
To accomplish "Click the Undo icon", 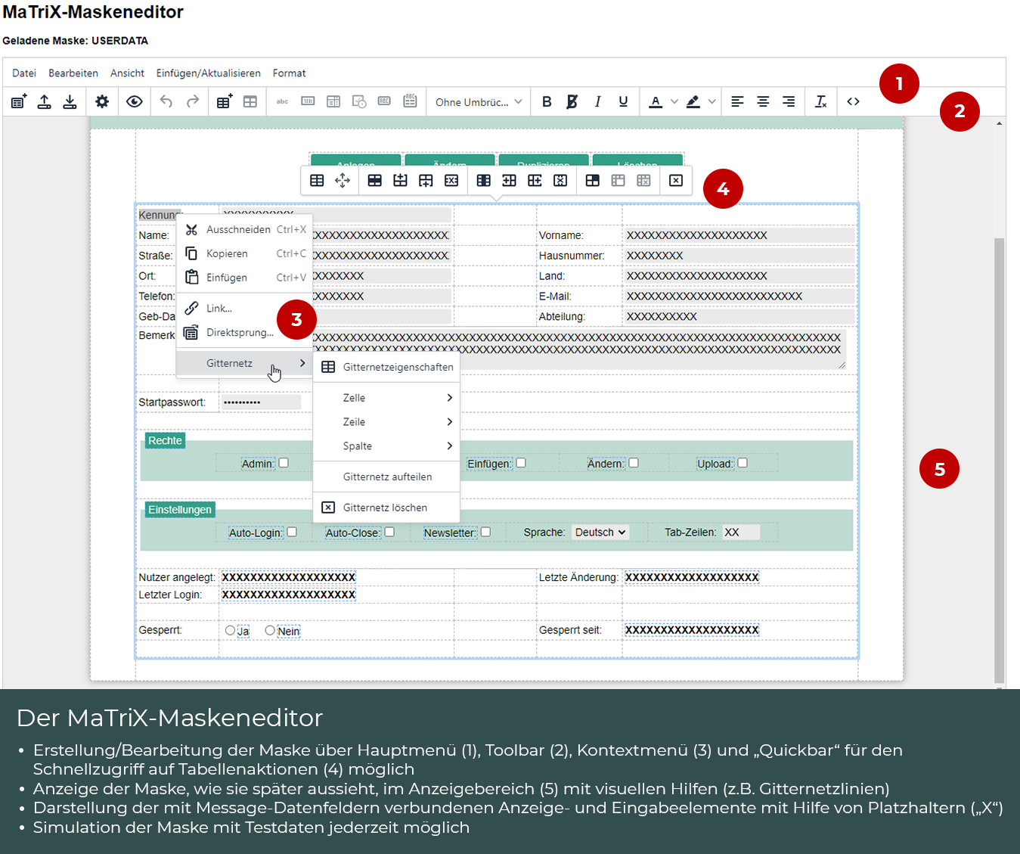I will 166,101.
